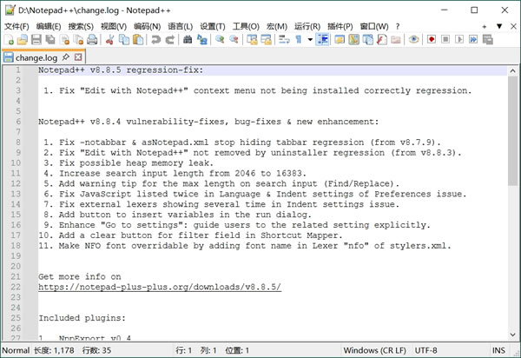521x358 pixels.
Task: Close document with X beside menu bar
Action: coord(513,26)
